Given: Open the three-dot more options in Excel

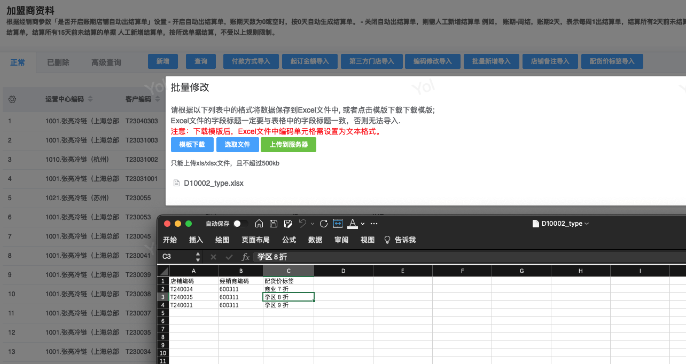Looking at the screenshot, I should 374,224.
